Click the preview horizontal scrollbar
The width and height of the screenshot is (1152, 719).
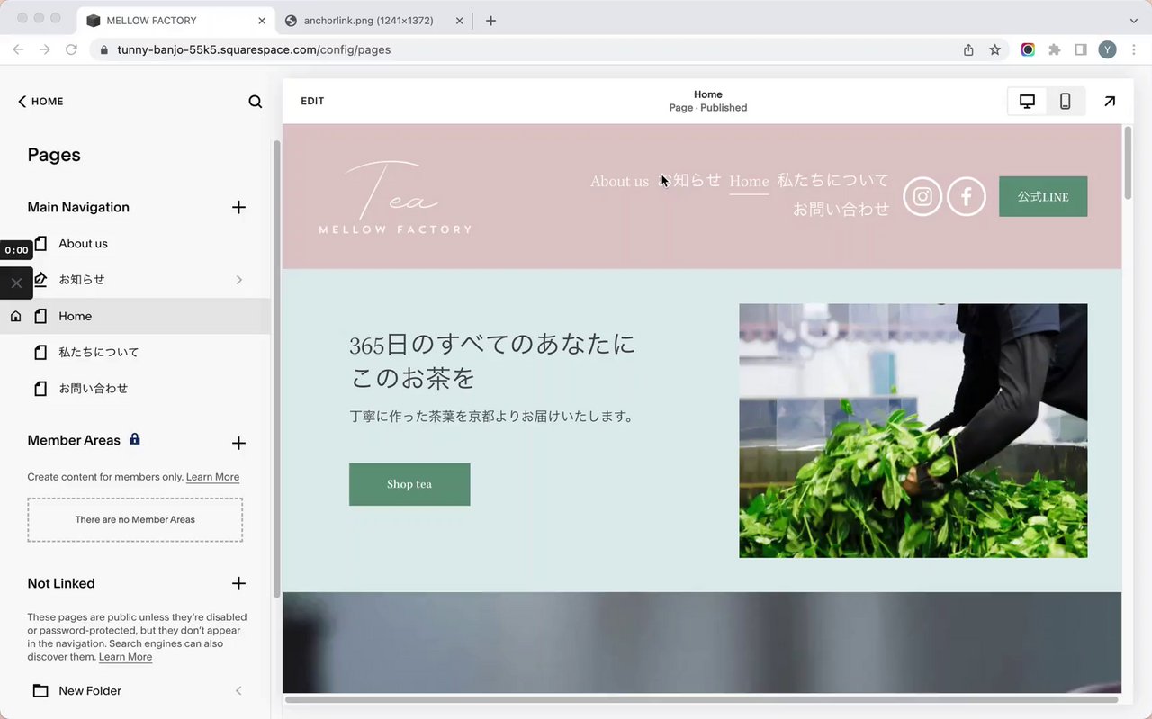click(x=702, y=699)
